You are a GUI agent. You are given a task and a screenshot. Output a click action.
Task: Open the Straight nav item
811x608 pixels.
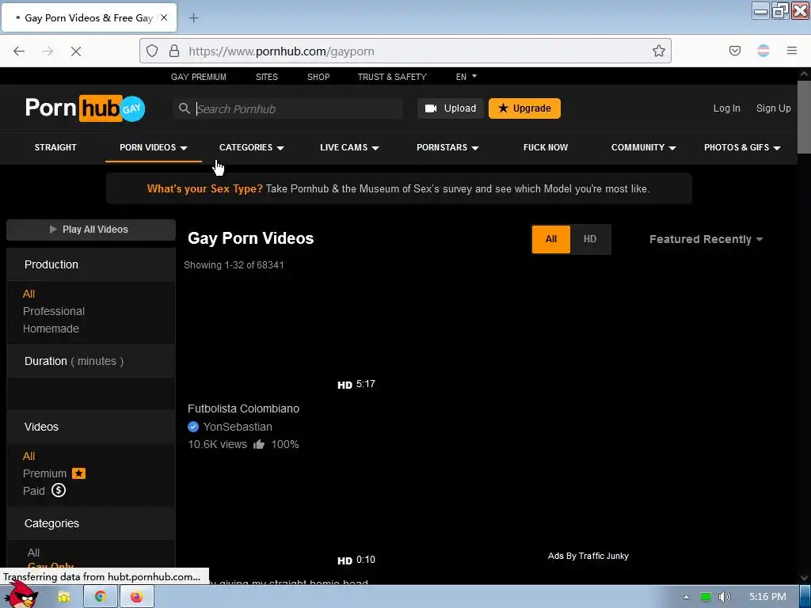[x=55, y=147]
